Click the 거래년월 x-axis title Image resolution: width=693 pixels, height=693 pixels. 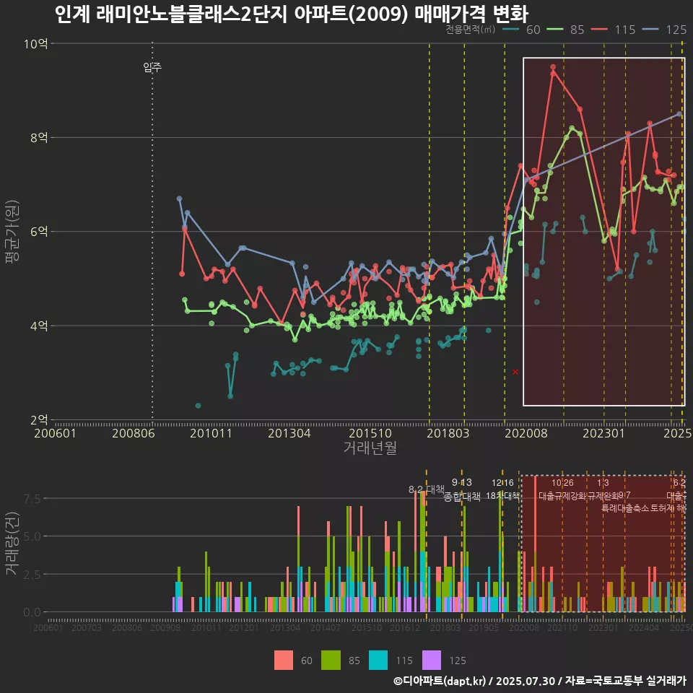pos(370,448)
